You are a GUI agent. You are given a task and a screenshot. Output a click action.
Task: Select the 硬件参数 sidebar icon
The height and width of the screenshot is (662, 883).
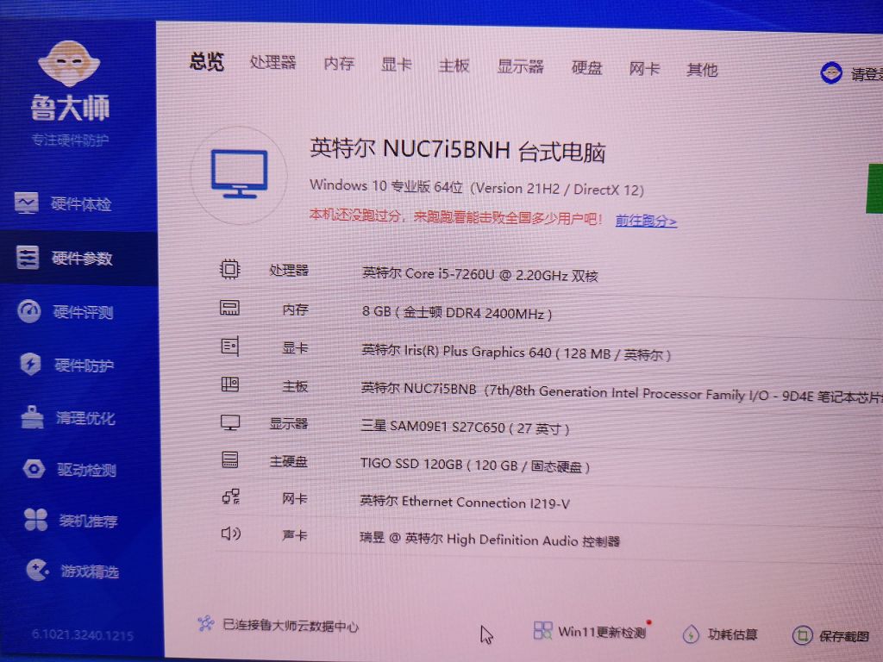click(28, 257)
